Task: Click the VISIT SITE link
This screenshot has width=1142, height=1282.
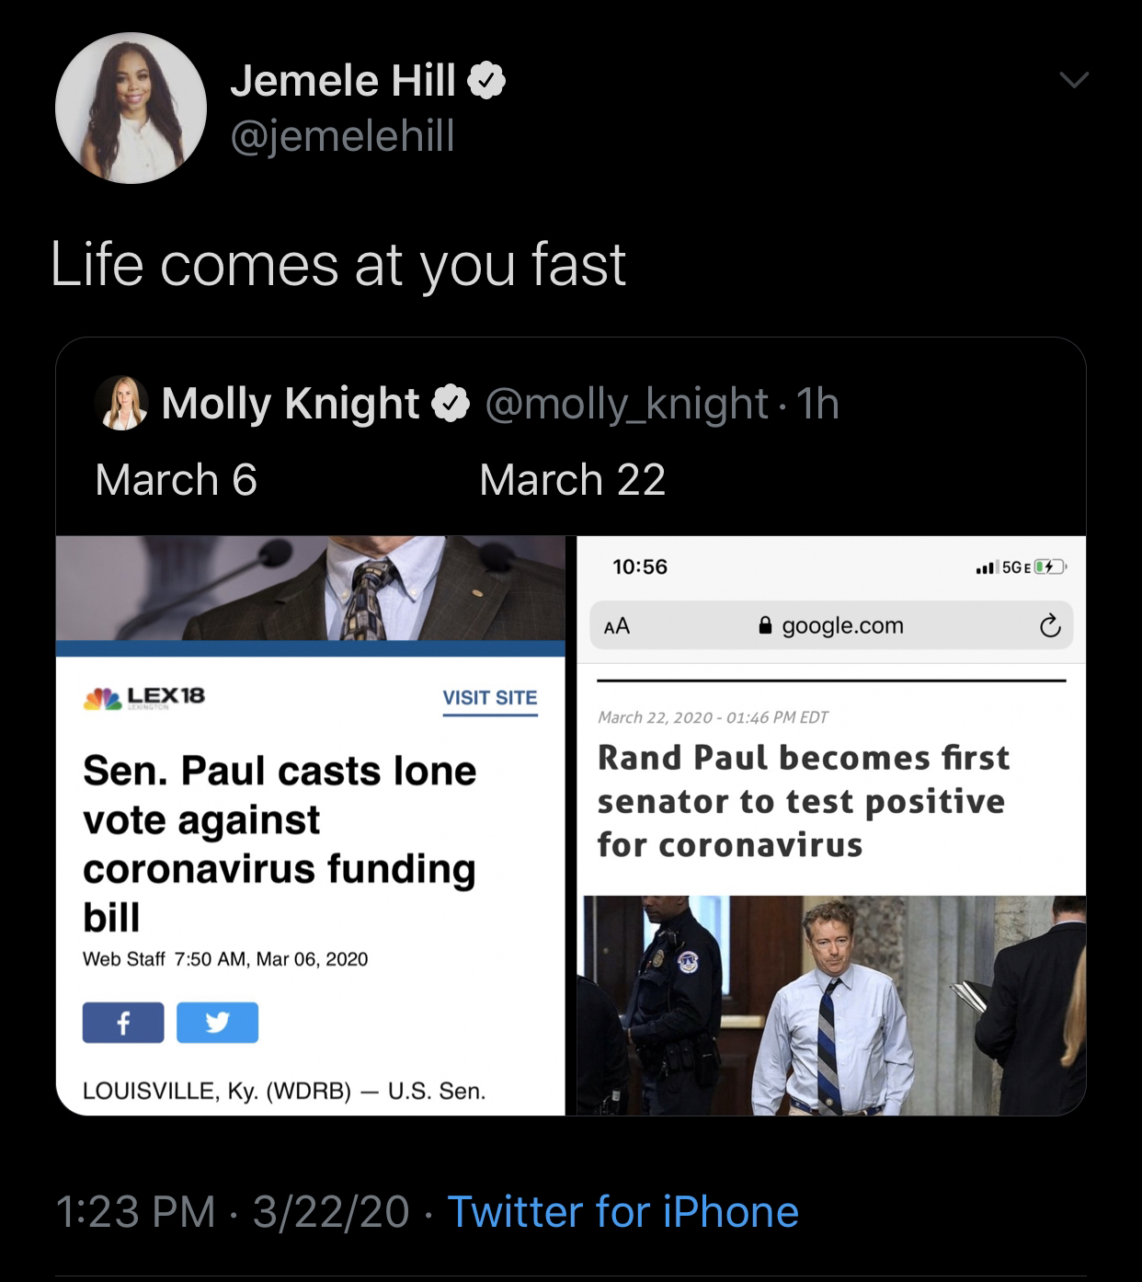Action: pyautogui.click(x=489, y=698)
